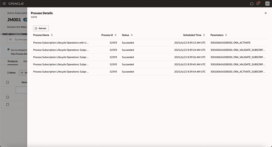272x147 pixels.
Task: Select the Products tab
Action: (13, 61)
